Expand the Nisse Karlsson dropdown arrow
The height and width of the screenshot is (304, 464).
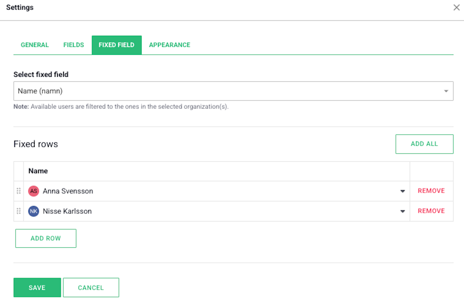[403, 211]
